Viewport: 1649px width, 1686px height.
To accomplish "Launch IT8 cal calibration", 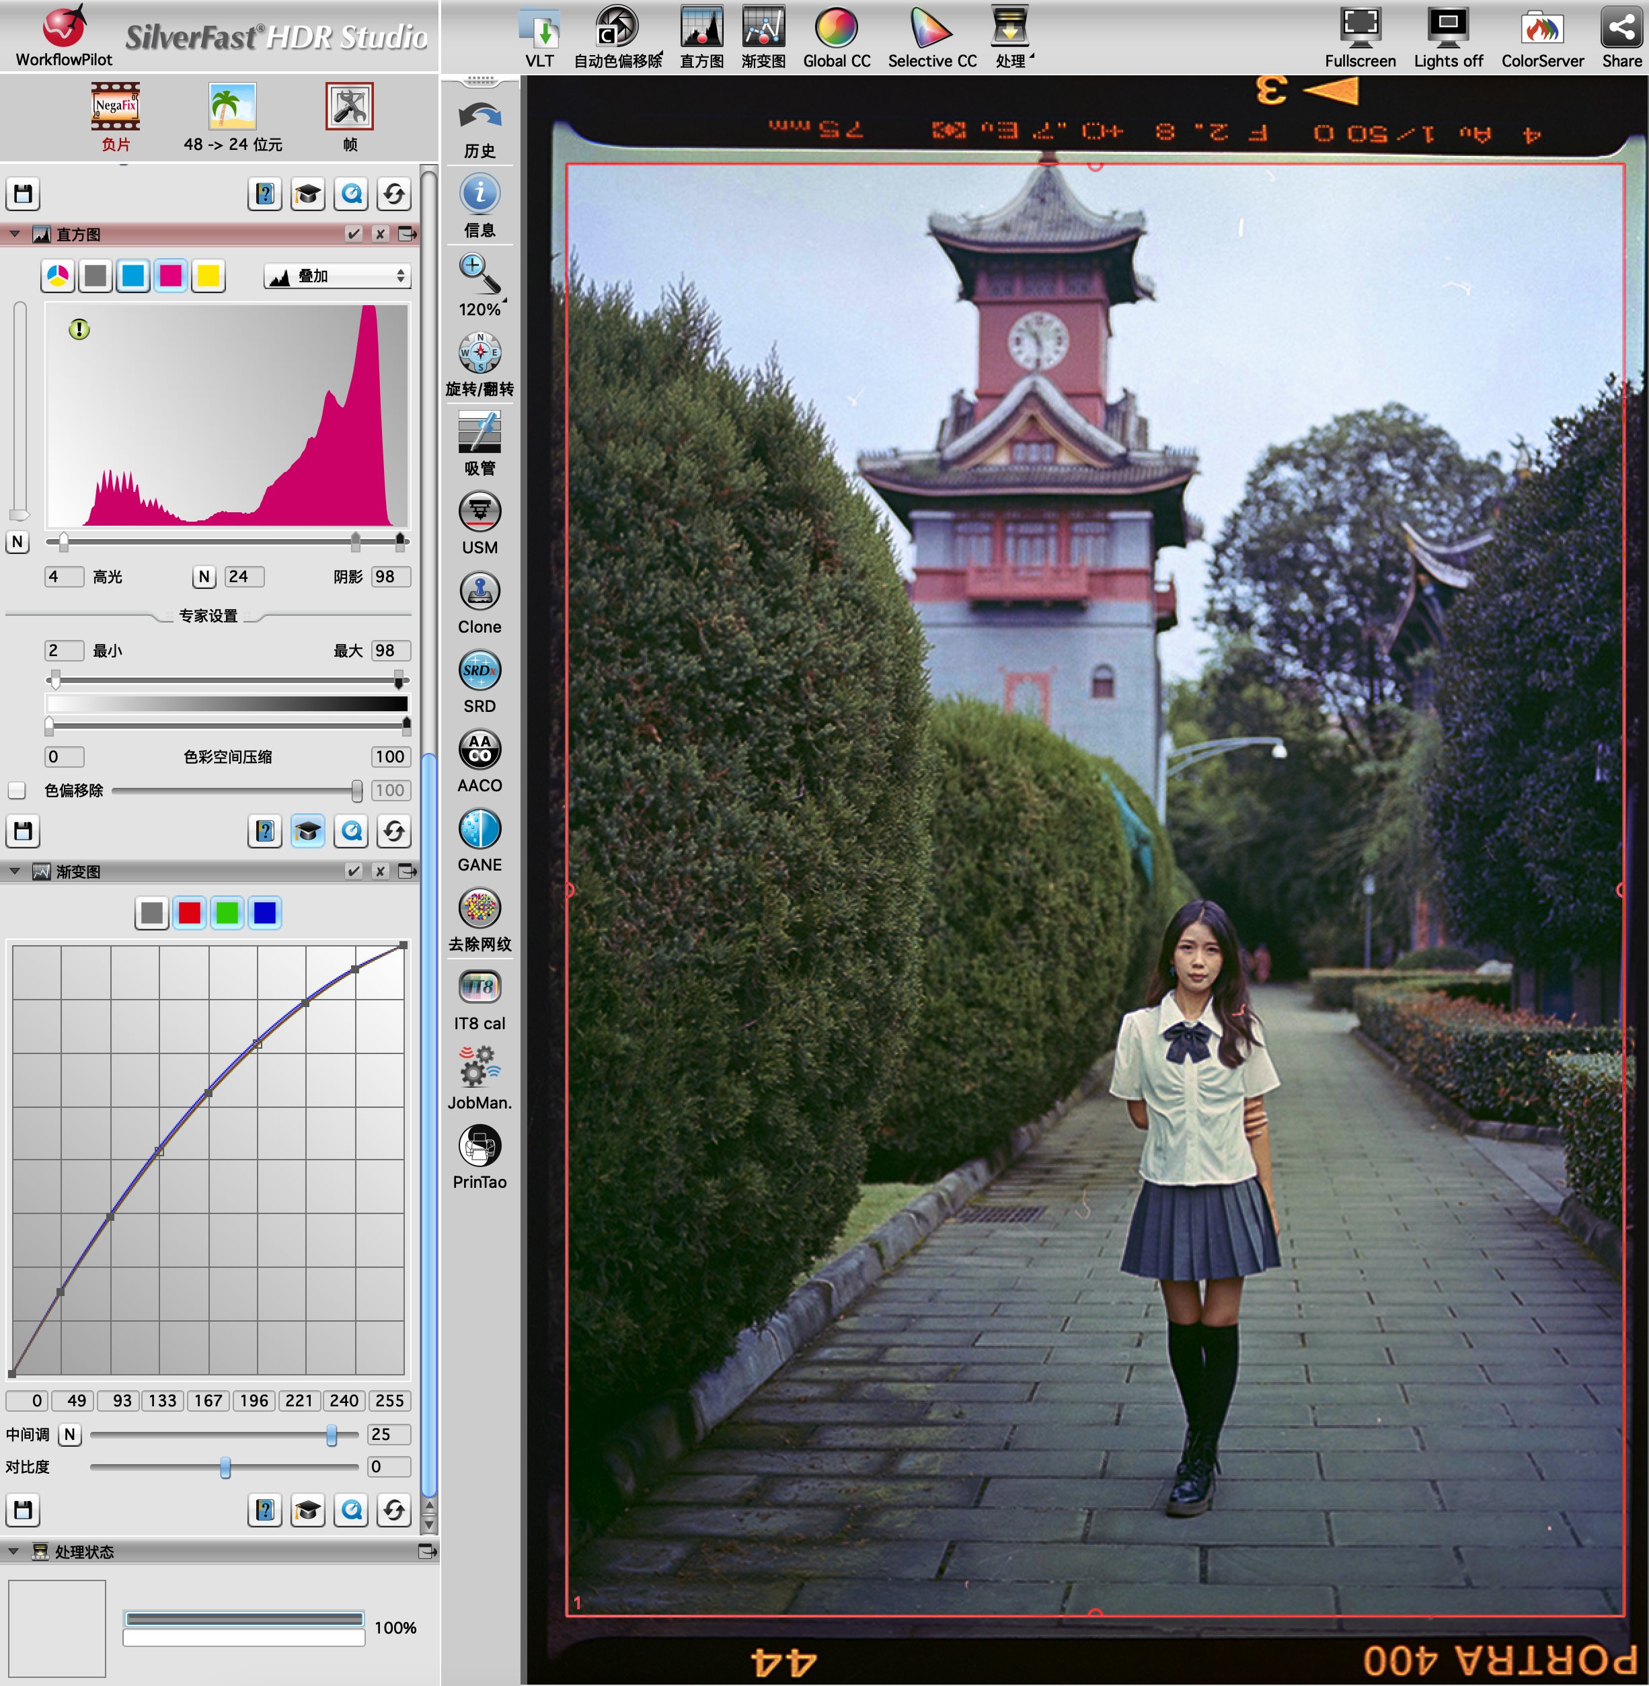I will click(x=479, y=988).
